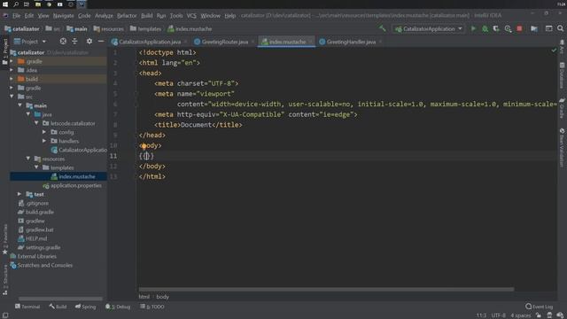Click the editor horizontal scrollbar
The height and width of the screenshot is (319, 567).
pyautogui.click(x=326, y=290)
